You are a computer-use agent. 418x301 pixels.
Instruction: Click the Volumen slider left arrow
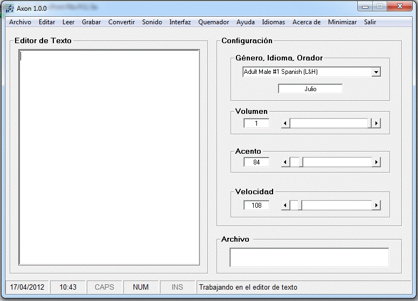(x=285, y=124)
